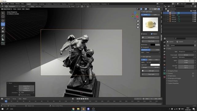Select the Move tool in viewport toolbar
The image size is (197, 111).
coord(3,21)
